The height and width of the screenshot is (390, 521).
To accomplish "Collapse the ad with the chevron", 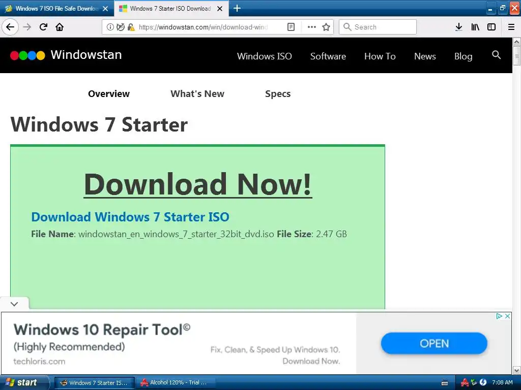I will [x=14, y=304].
